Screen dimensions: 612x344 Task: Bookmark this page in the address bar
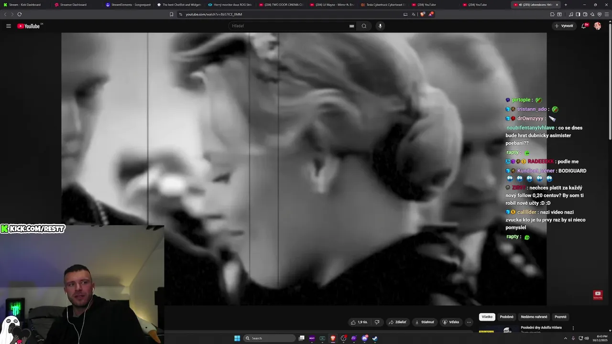pyautogui.click(x=171, y=14)
